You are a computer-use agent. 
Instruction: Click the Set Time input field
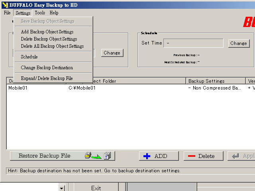coord(193,43)
